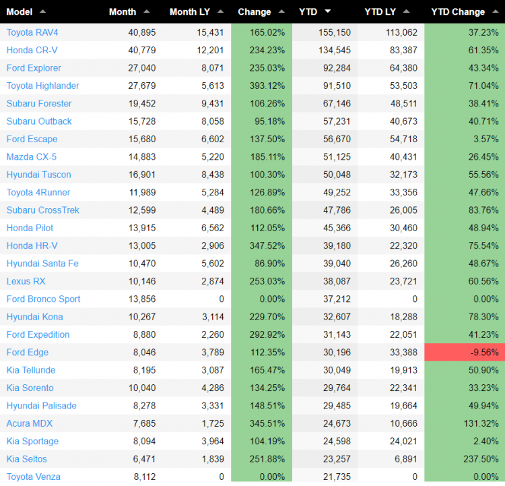The image size is (505, 486).
Task: Open Subaru Outback model link
Action: [39, 121]
